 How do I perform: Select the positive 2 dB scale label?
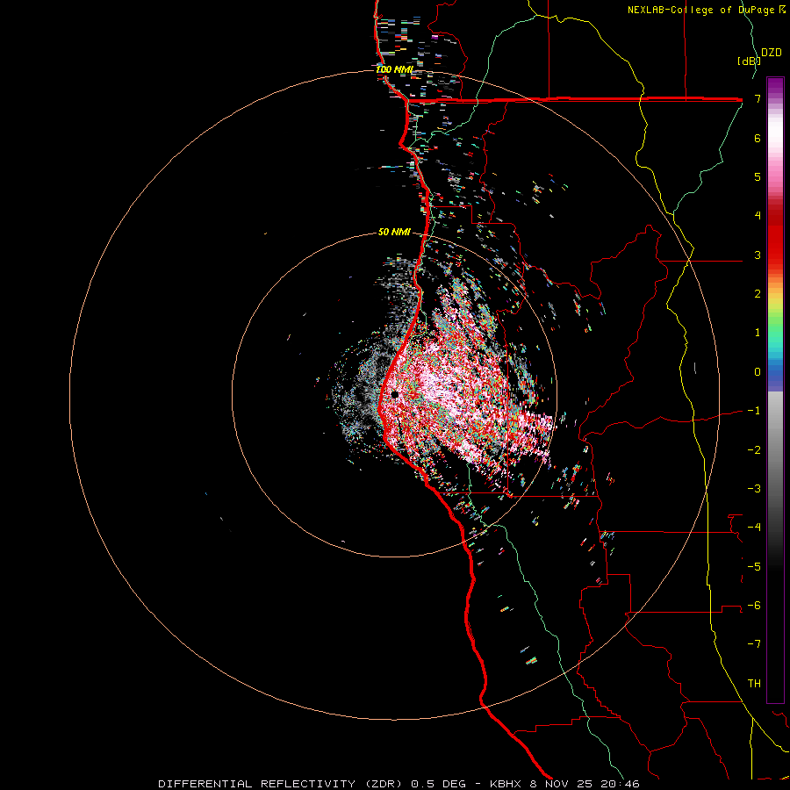[x=758, y=294]
